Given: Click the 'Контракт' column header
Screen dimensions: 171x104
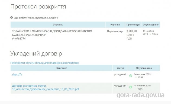Looking at the screenshot, I should pyautogui.click(x=62, y=68).
